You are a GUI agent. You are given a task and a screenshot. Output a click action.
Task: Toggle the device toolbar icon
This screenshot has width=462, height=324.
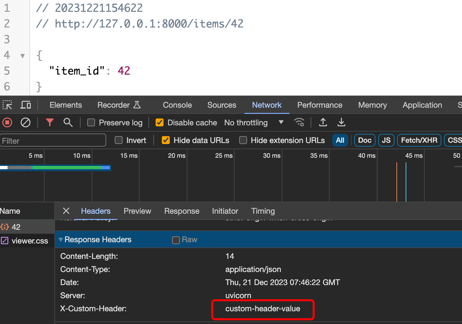26,105
